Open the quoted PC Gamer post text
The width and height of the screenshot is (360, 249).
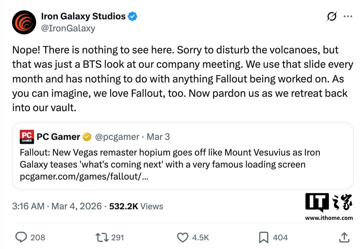tap(170, 159)
